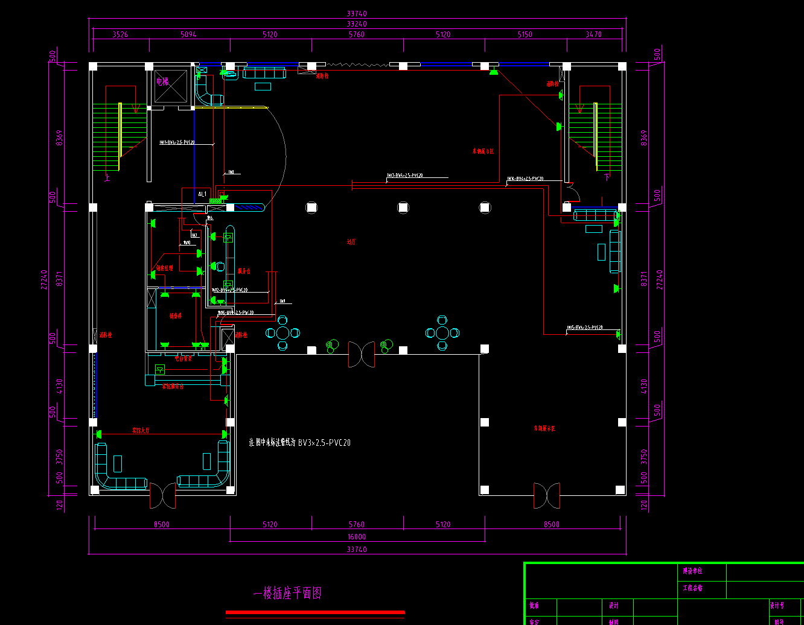Click the 工程名称 title block cell
Screen dimensions: 804x625
(x=701, y=588)
